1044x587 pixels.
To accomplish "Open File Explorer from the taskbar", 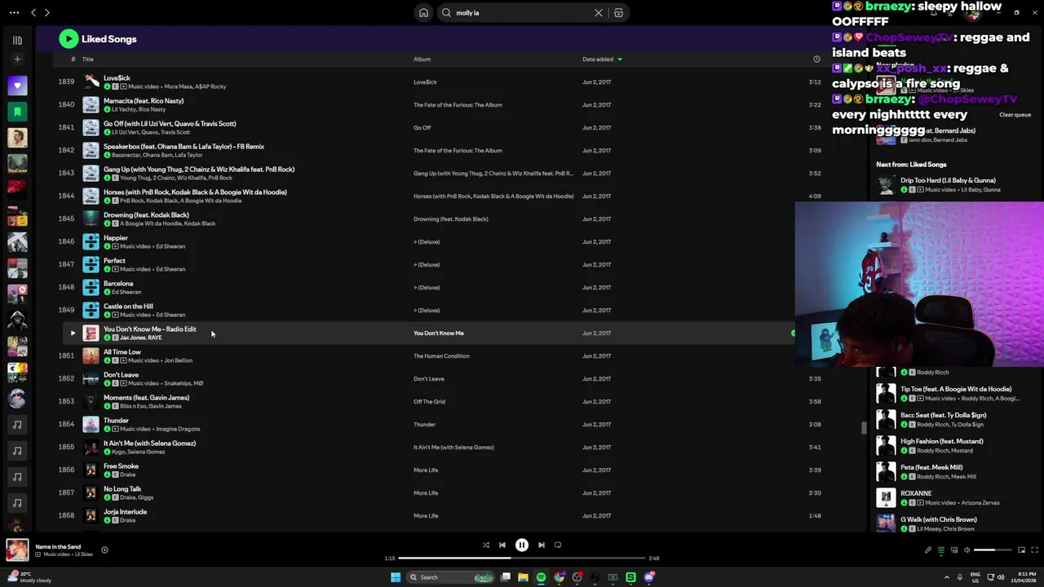I will pos(523,577).
